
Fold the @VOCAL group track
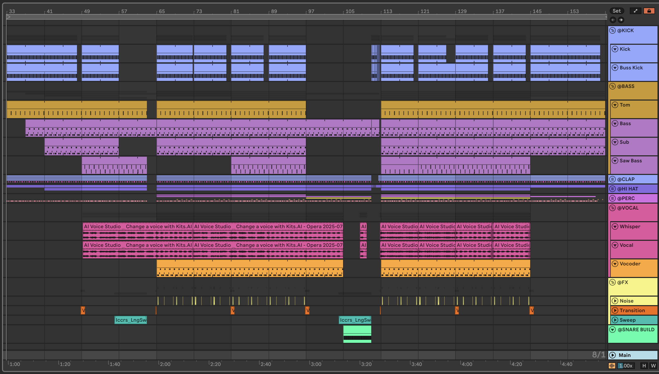coord(612,208)
